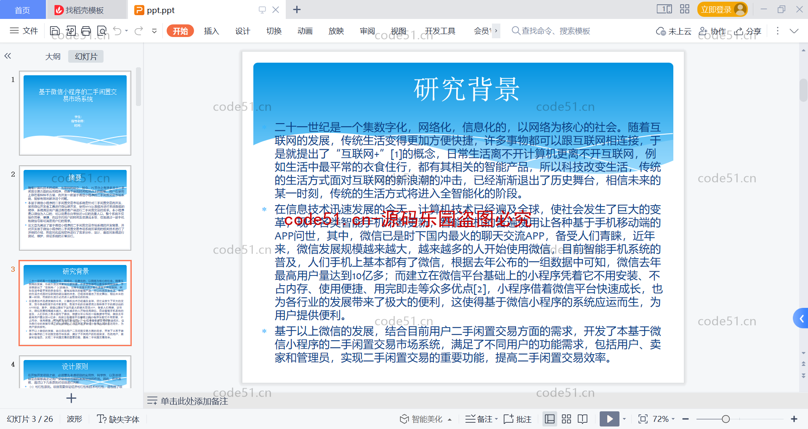
Task: Click the 研究背景 slide title
Action: (x=467, y=89)
